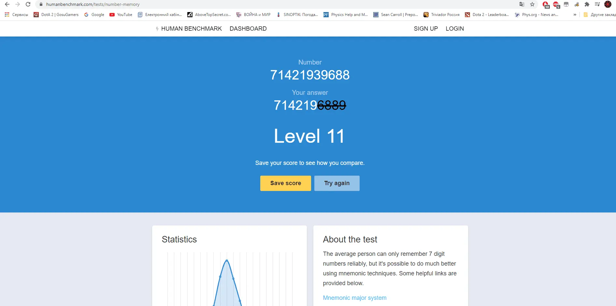
Task: Click the Statistics heading
Action: click(179, 240)
